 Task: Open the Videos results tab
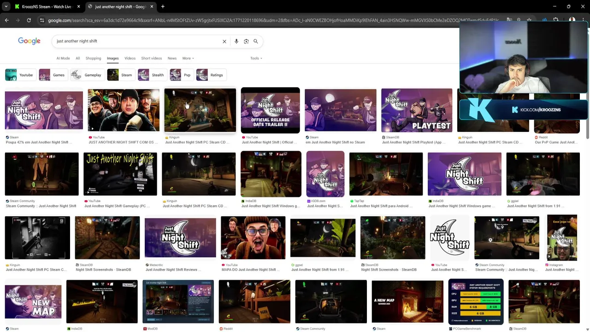click(x=130, y=58)
